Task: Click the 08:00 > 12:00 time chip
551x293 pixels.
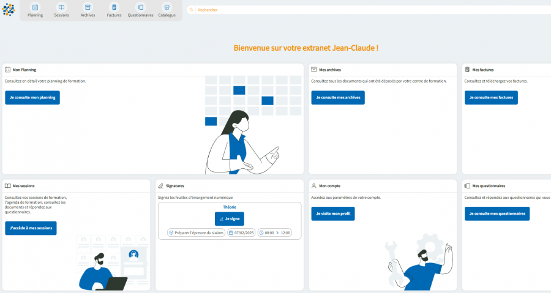Action: pyautogui.click(x=274, y=233)
